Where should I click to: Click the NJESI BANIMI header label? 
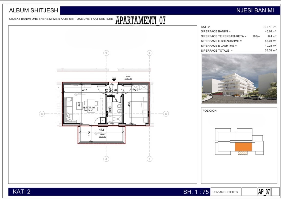255,11
